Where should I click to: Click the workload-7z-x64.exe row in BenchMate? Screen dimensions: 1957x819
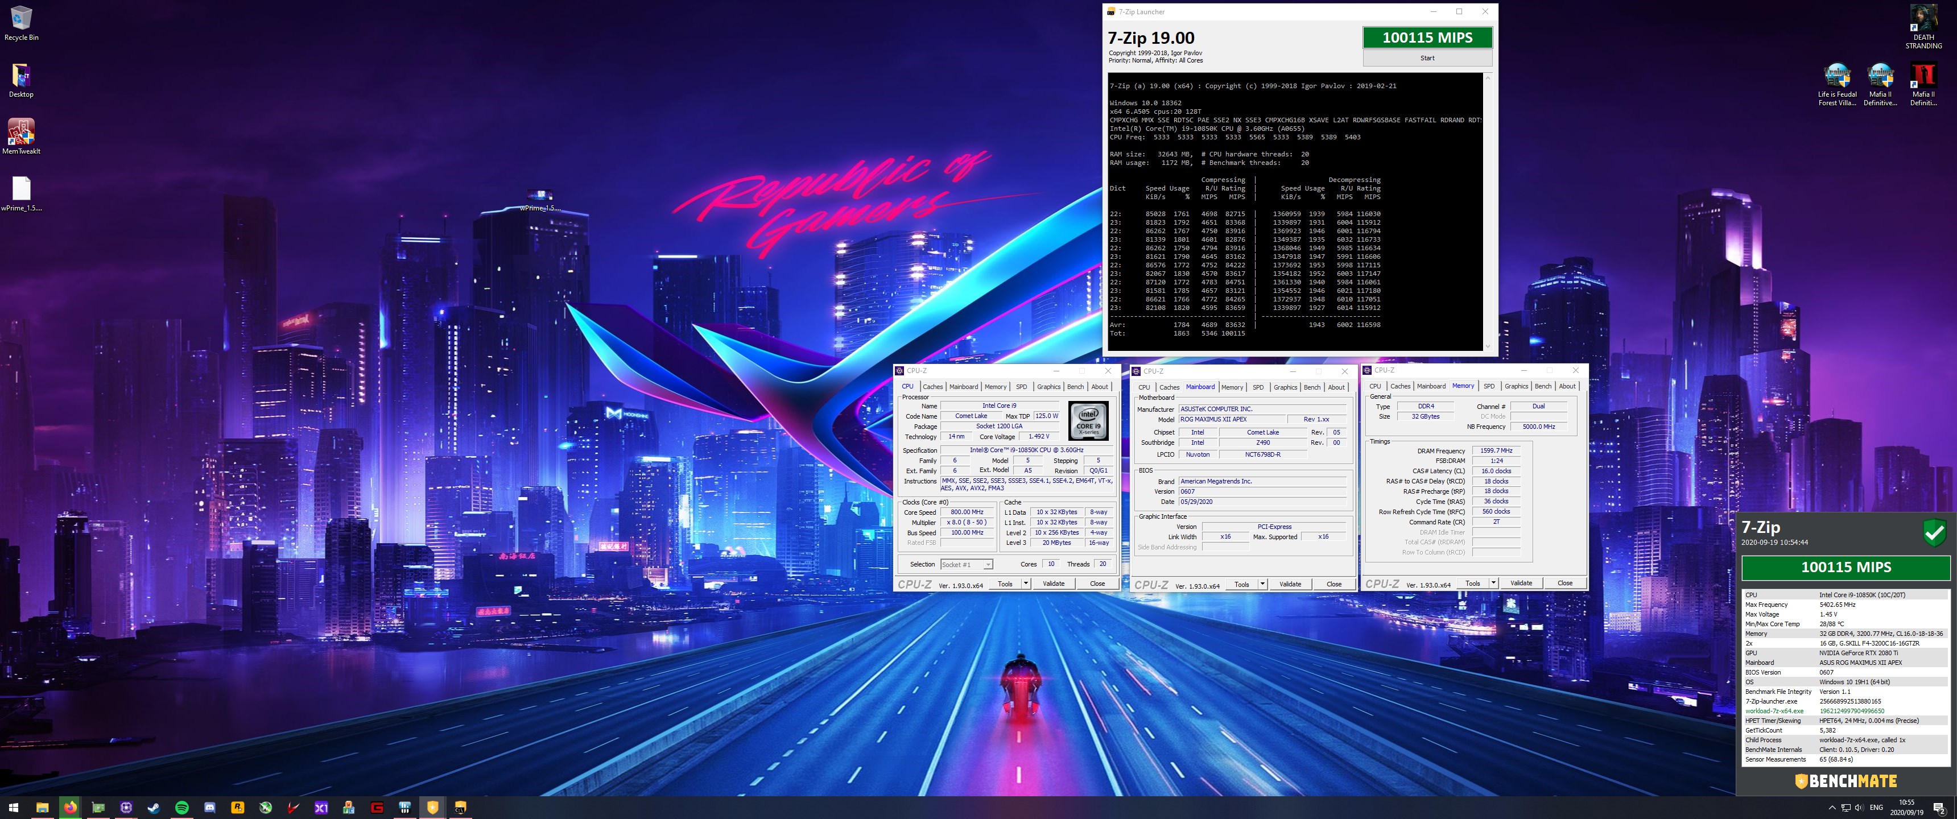point(1845,711)
